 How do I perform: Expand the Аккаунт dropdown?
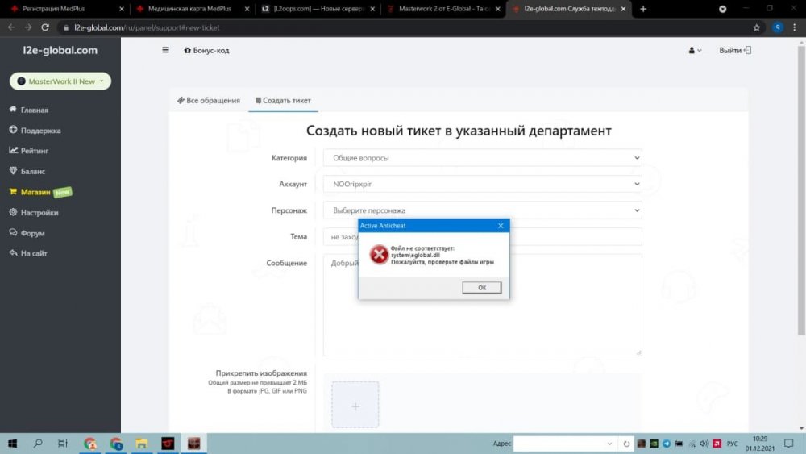(x=482, y=184)
